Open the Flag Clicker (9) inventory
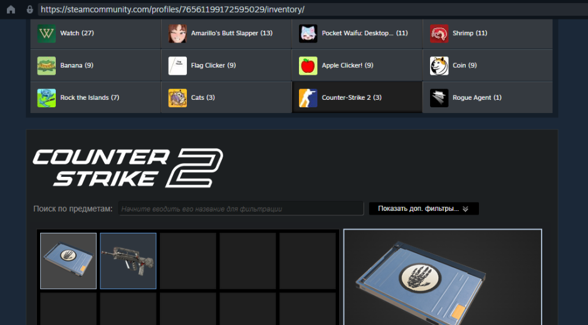 pyautogui.click(x=226, y=65)
